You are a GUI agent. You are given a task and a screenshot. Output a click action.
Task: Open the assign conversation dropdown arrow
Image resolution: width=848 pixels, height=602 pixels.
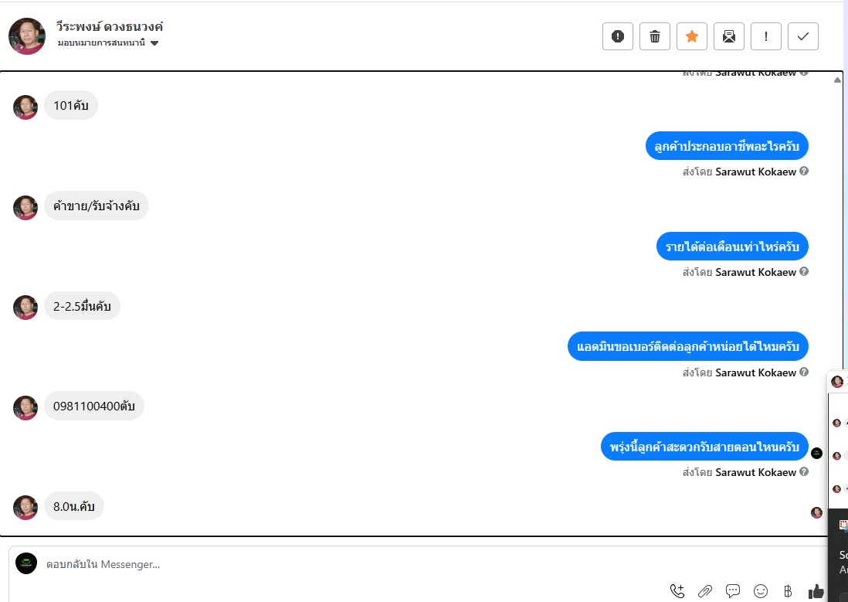coord(154,43)
